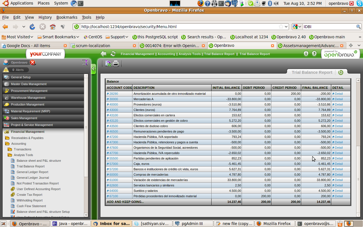Expand the Receivables & Payables folder
This screenshot has width=363, height=227.
(7, 138)
